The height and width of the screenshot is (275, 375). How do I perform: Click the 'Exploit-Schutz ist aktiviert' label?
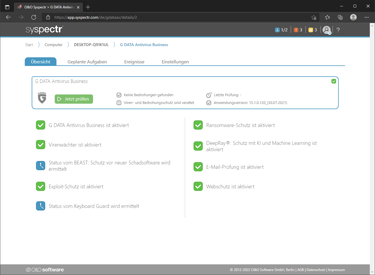pos(76,187)
